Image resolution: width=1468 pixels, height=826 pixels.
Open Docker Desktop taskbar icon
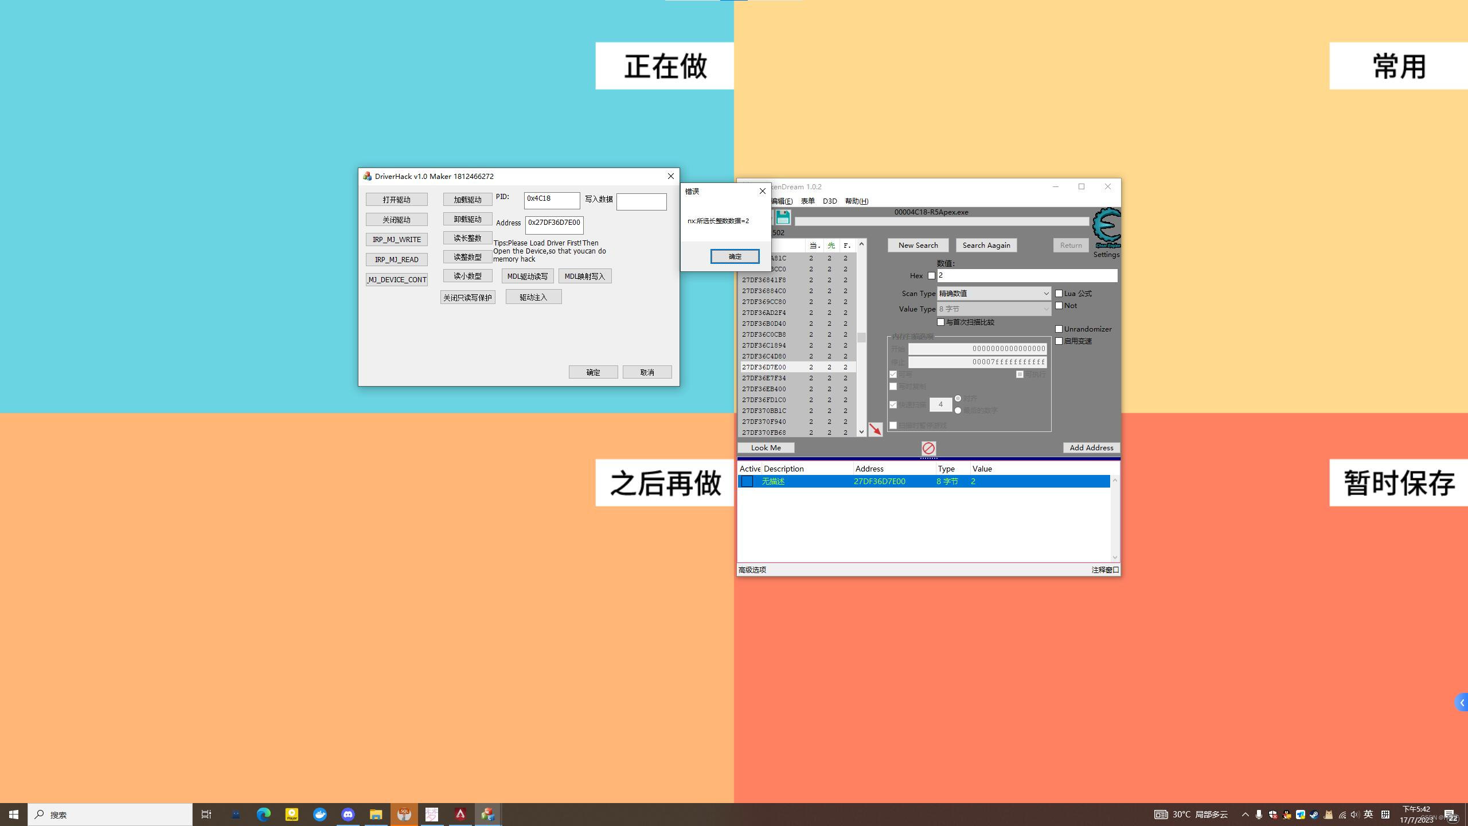[320, 815]
